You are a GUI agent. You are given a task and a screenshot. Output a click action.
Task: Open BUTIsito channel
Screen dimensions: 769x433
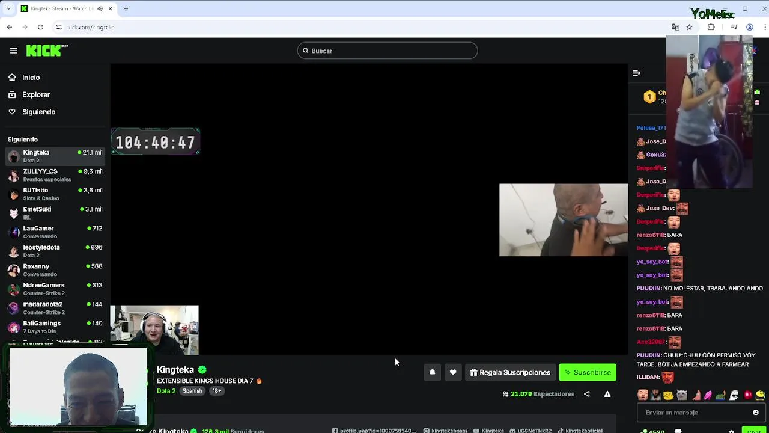click(x=55, y=194)
